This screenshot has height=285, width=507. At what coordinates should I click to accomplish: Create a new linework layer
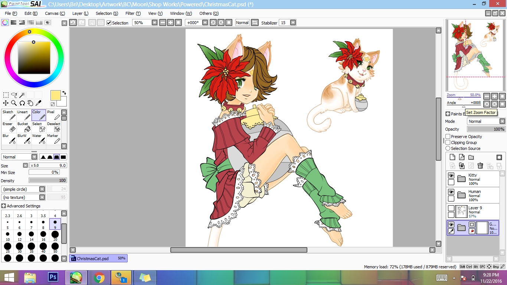462,157
